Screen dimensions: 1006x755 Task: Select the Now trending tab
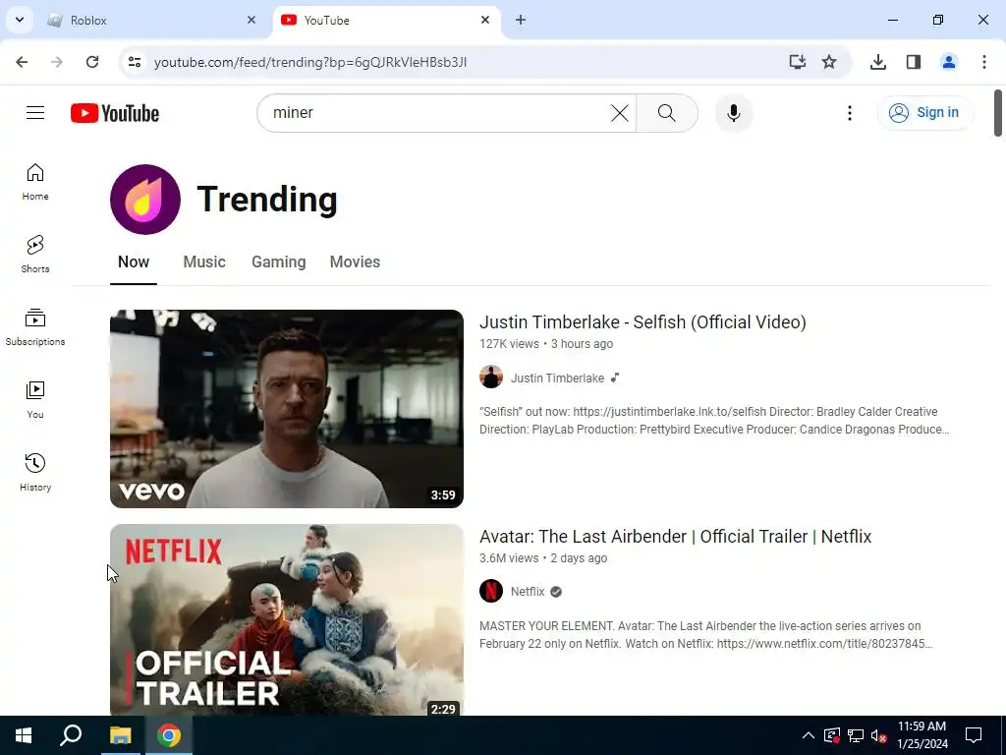pos(134,261)
